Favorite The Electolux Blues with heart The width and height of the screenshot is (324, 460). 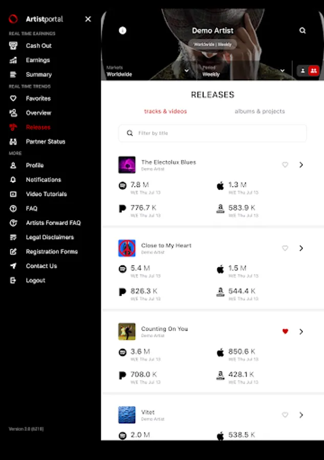pos(285,165)
